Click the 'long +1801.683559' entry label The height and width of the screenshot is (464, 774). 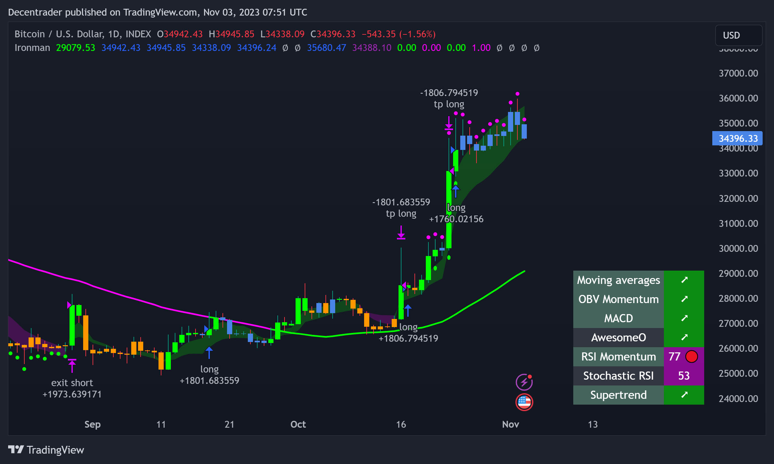pos(209,375)
